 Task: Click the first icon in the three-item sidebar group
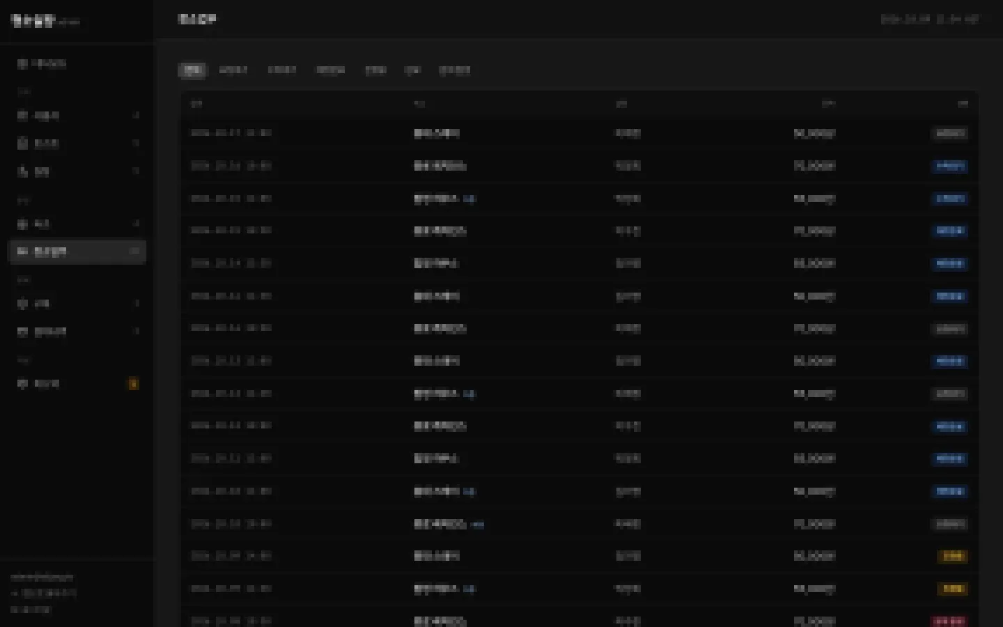(22, 116)
